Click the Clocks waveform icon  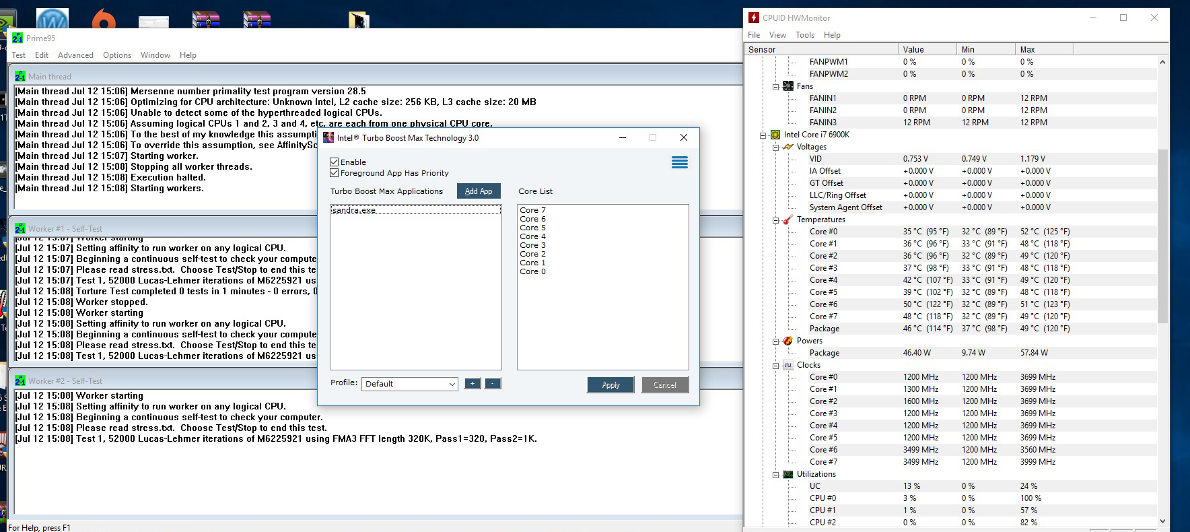click(788, 365)
